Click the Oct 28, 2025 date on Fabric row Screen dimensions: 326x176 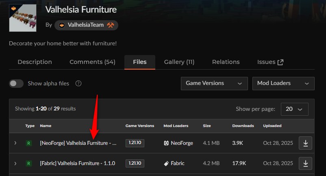pyautogui.click(x=278, y=163)
